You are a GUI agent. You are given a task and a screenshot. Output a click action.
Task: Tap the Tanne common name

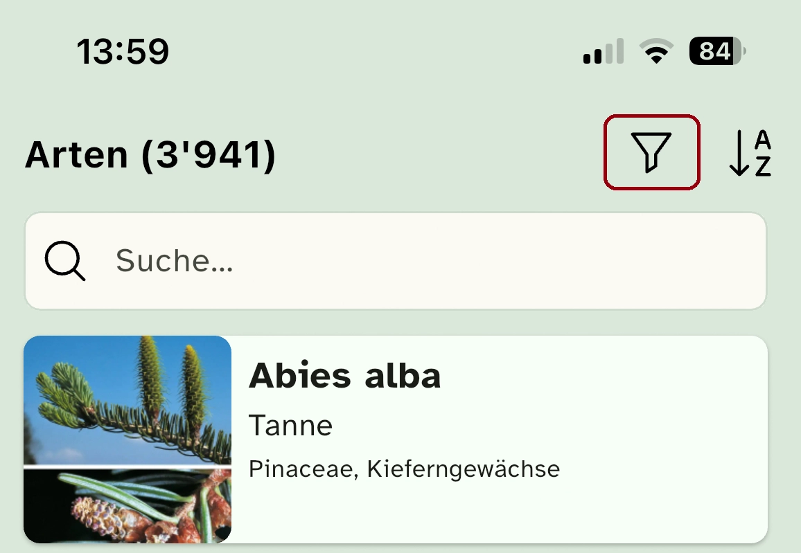[290, 426]
